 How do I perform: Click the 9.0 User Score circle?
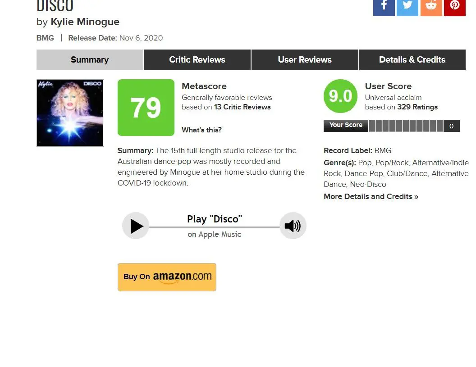pos(340,96)
